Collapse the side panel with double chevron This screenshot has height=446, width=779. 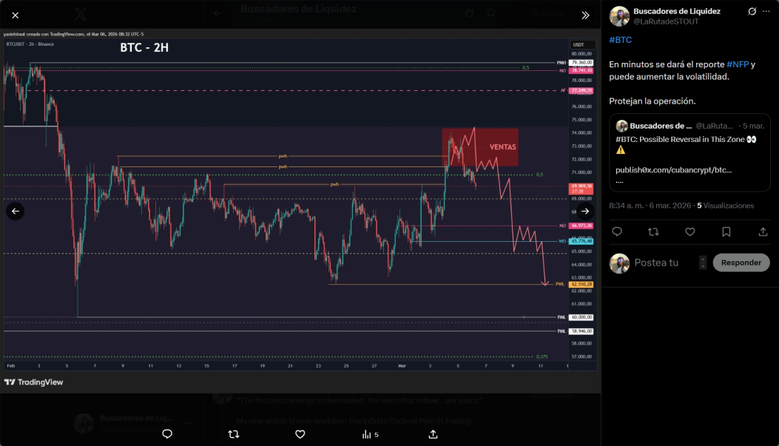click(x=585, y=16)
